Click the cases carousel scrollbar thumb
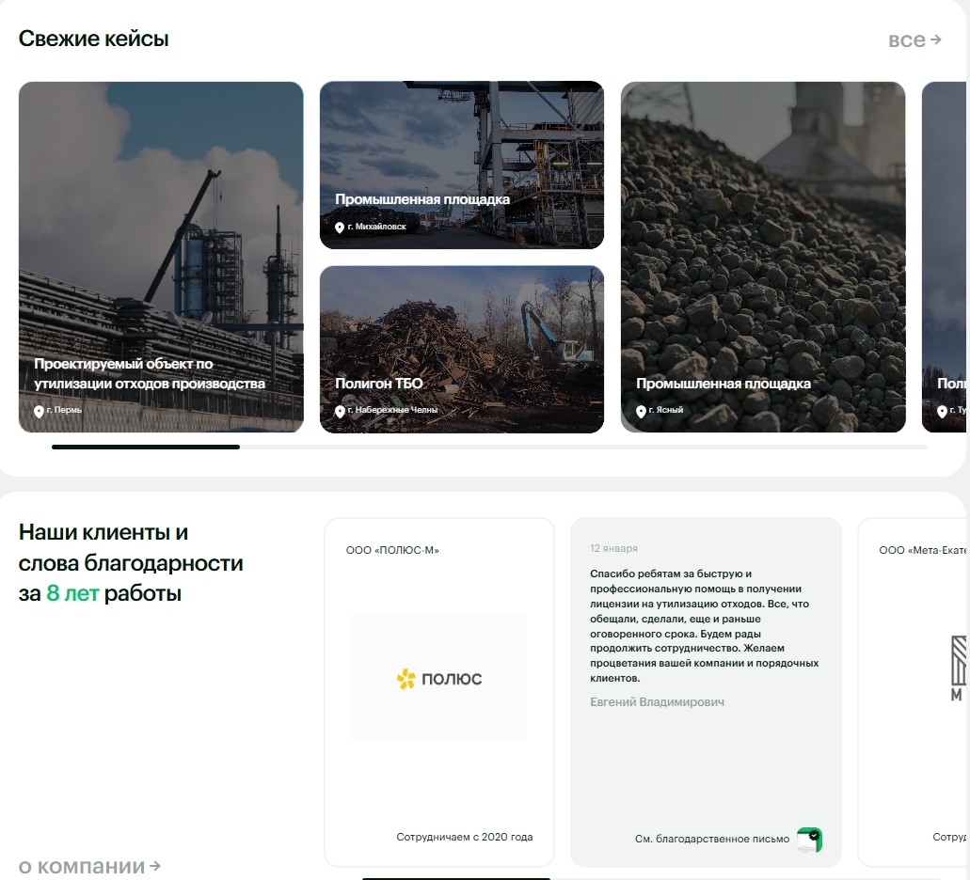The image size is (970, 880). 146,447
